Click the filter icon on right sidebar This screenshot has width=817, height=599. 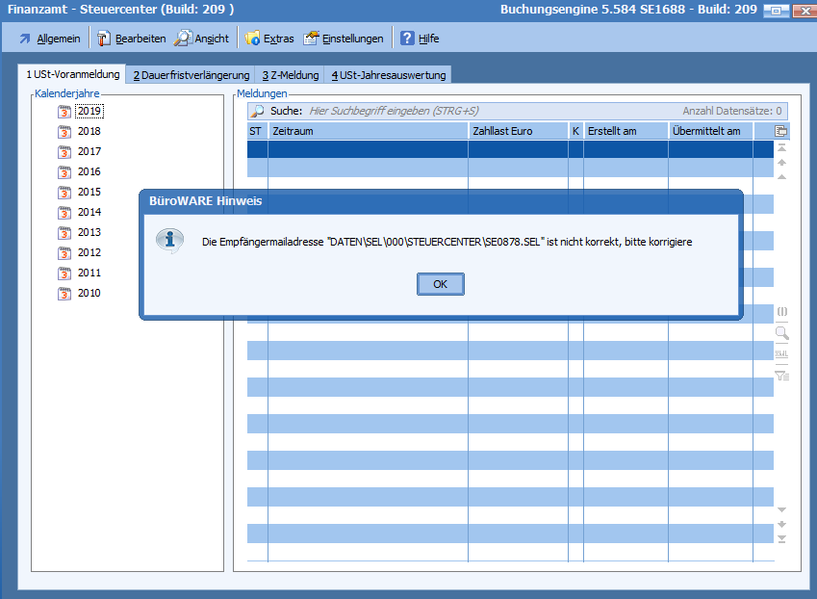[781, 376]
